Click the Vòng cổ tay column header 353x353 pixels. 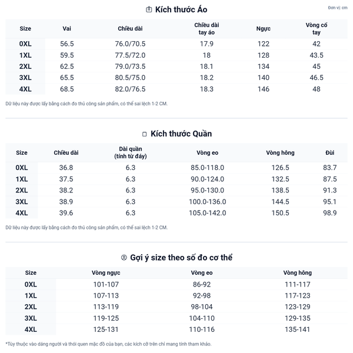click(x=317, y=29)
